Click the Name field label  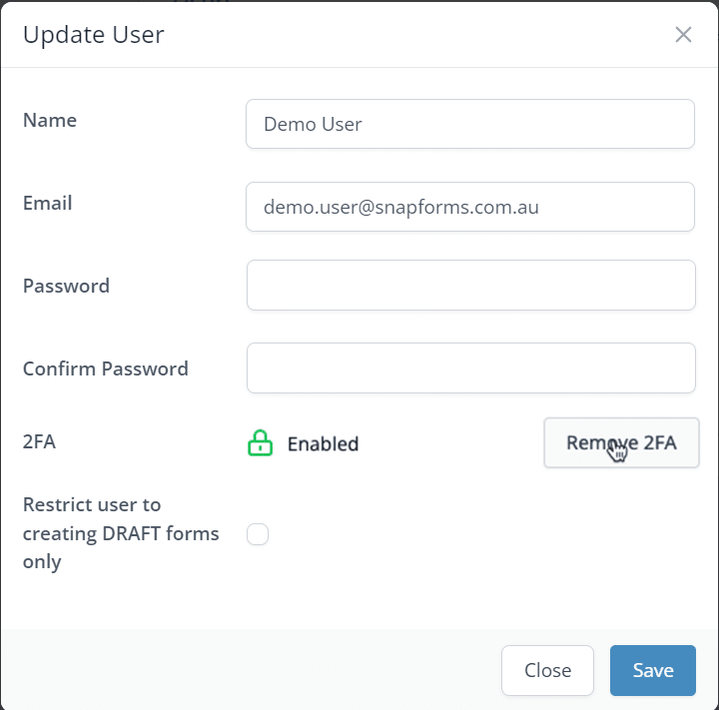click(x=50, y=120)
